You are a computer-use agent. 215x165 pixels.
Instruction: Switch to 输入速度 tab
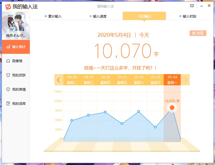(98, 16)
